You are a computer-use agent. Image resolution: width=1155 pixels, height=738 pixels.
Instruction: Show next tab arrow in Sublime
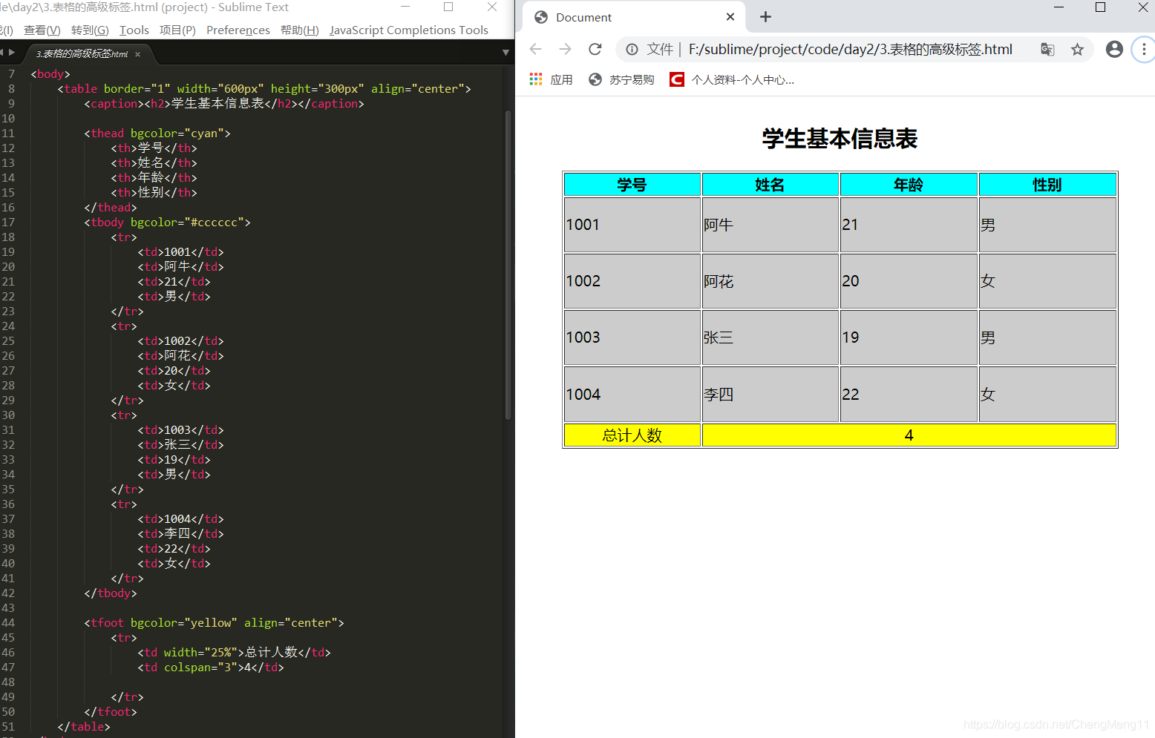click(11, 52)
